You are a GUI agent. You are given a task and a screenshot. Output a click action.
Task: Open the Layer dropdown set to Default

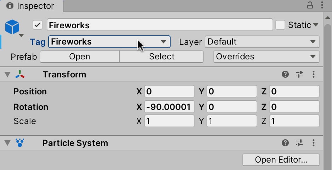pos(262,42)
